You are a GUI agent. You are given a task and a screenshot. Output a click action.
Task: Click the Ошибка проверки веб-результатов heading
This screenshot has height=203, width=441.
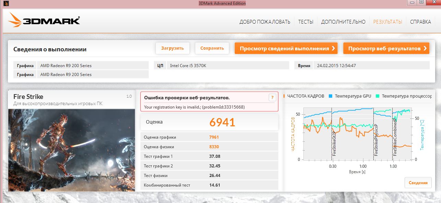tap(187, 98)
